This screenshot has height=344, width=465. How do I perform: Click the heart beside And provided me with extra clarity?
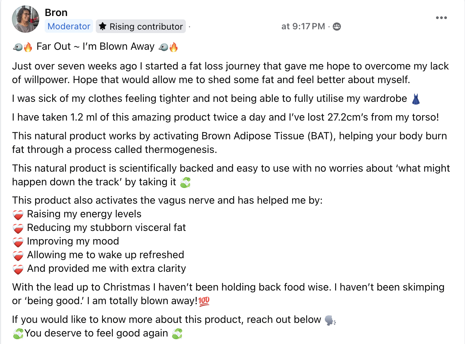click(x=18, y=269)
